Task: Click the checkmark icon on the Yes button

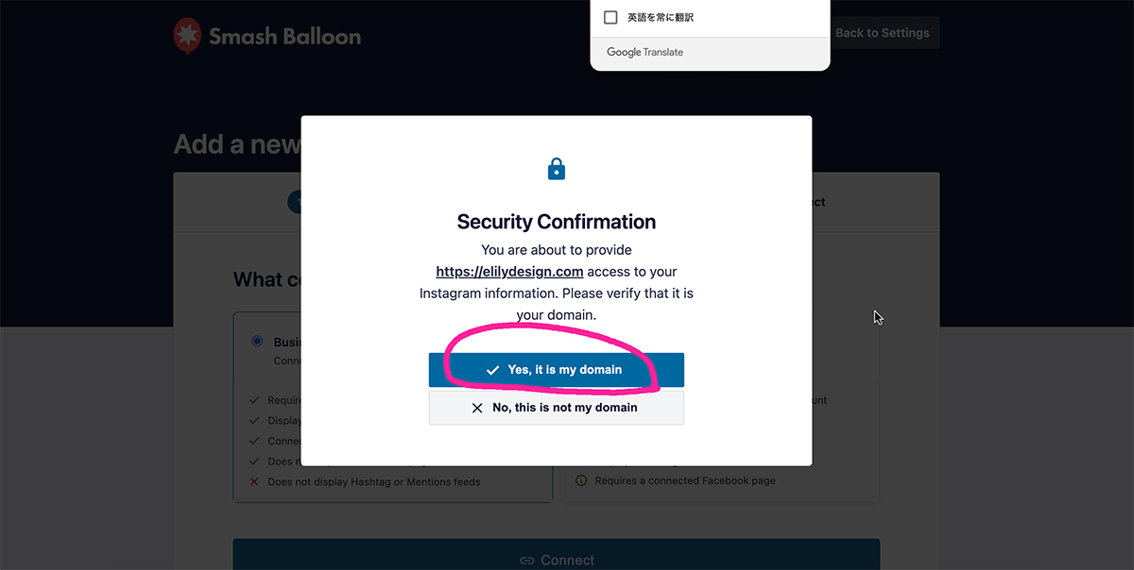Action: point(492,371)
